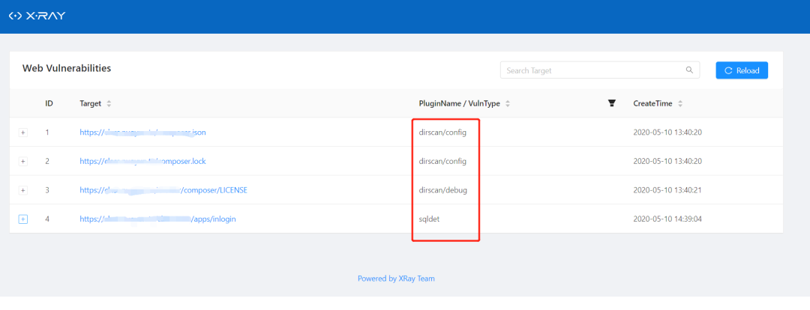Viewport: 810px width, 310px height.
Task: Select dirscan/config cell in row 2
Action: 442,162
